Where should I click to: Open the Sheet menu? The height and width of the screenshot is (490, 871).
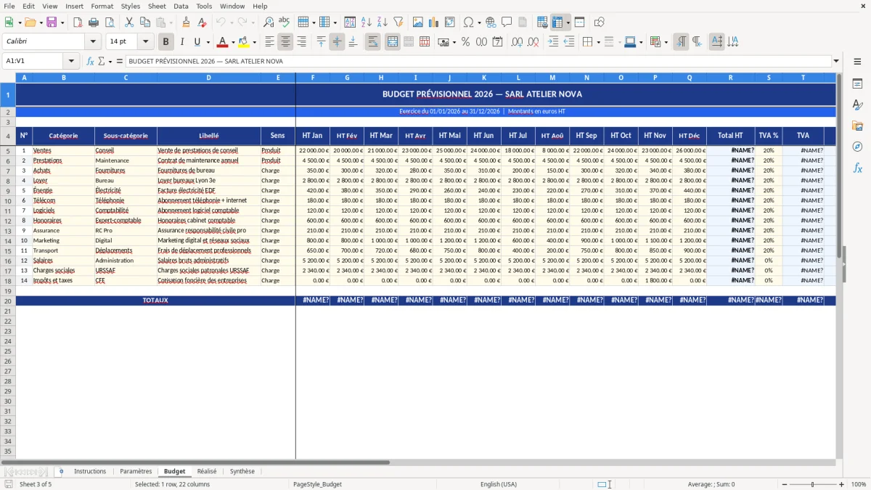point(157,6)
